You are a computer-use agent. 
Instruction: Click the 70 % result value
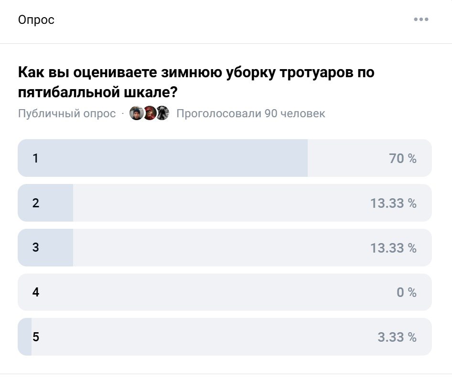[x=402, y=158]
